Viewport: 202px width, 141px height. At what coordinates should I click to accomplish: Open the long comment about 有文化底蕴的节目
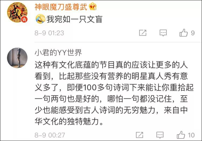(x=114, y=93)
